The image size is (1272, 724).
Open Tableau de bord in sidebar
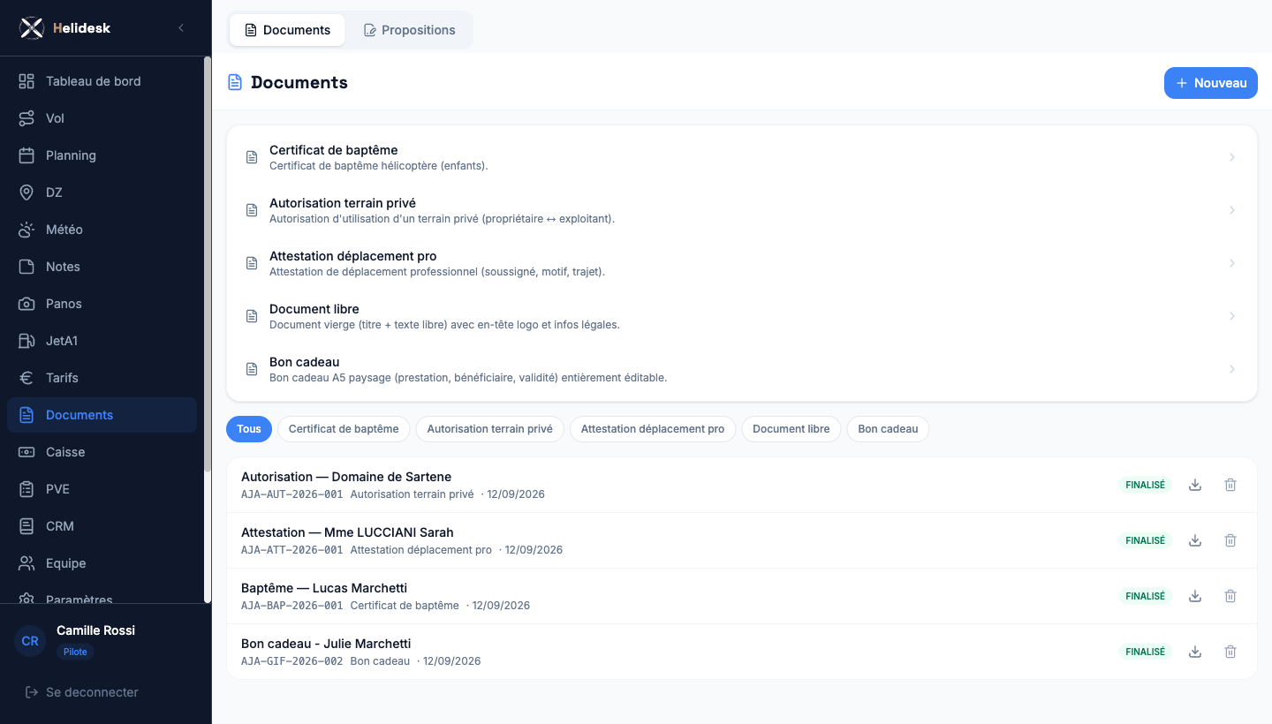tap(102, 81)
